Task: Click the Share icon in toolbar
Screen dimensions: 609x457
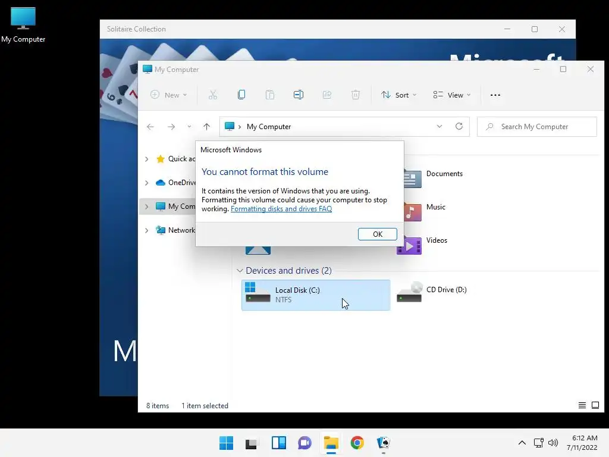Action: [x=327, y=95]
